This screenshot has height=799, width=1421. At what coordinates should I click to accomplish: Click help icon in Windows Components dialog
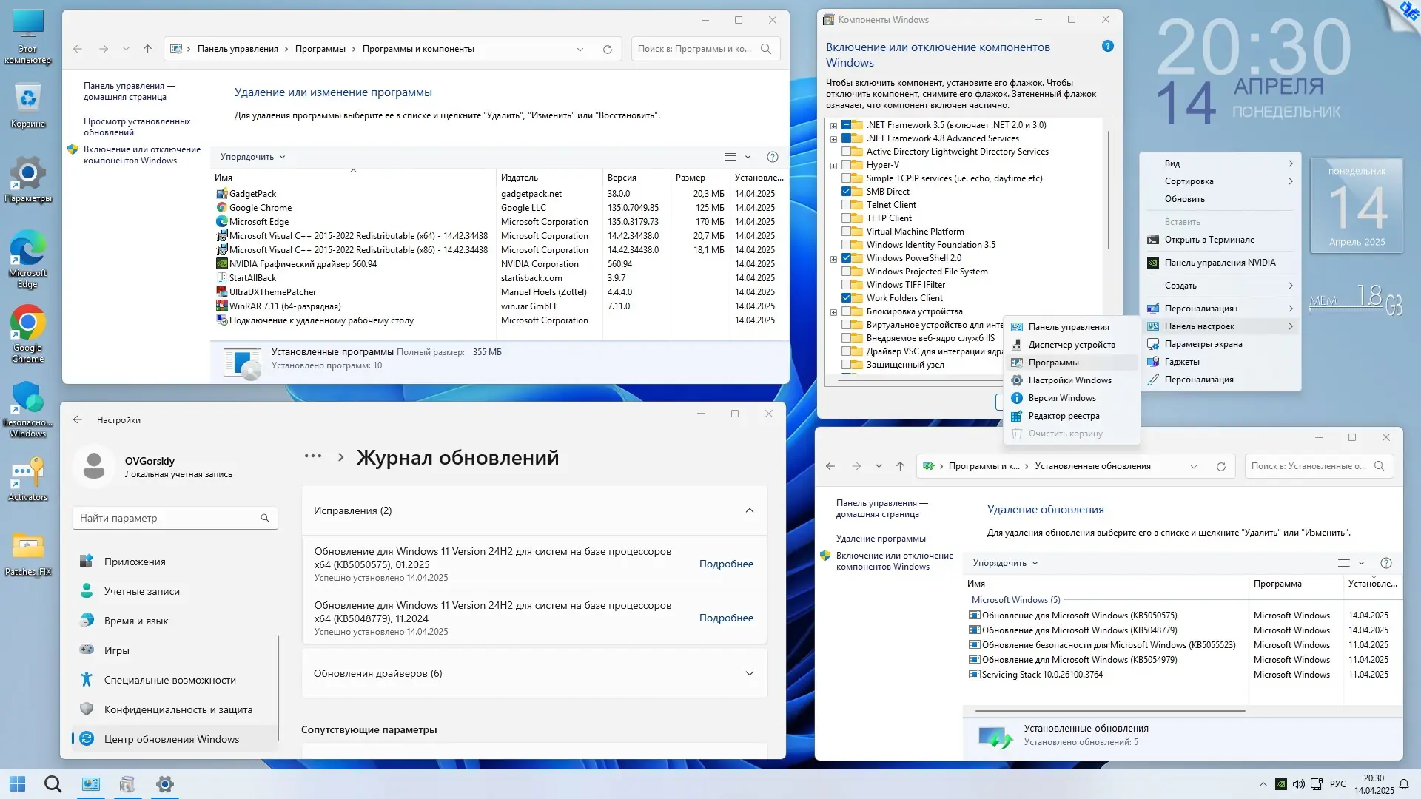[1107, 46]
